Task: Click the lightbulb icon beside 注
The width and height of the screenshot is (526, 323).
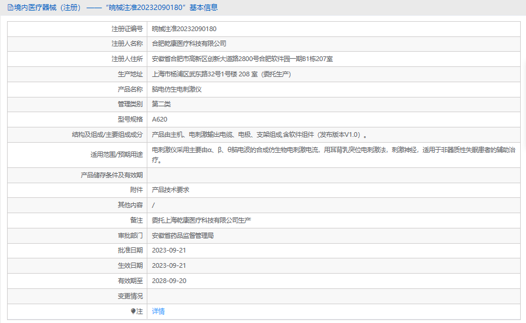Action: [x=133, y=311]
